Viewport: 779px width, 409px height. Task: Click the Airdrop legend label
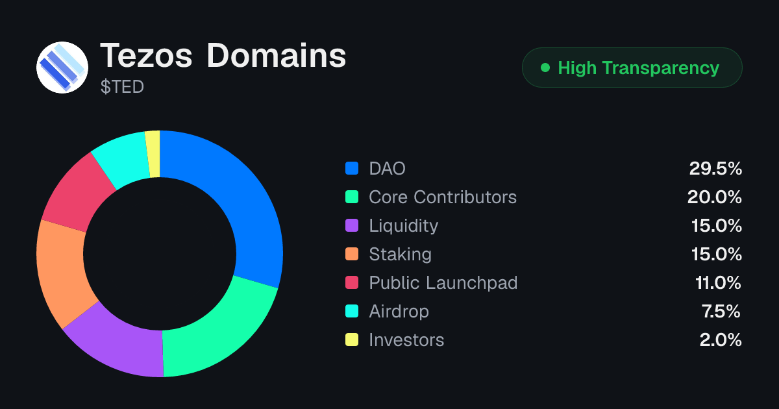[x=399, y=312]
